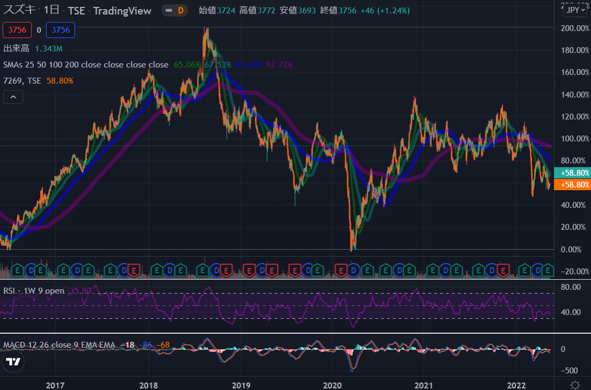Viewport: 591px width, 390px height.
Task: Click −20.00% on the price scale
Action: point(575,272)
